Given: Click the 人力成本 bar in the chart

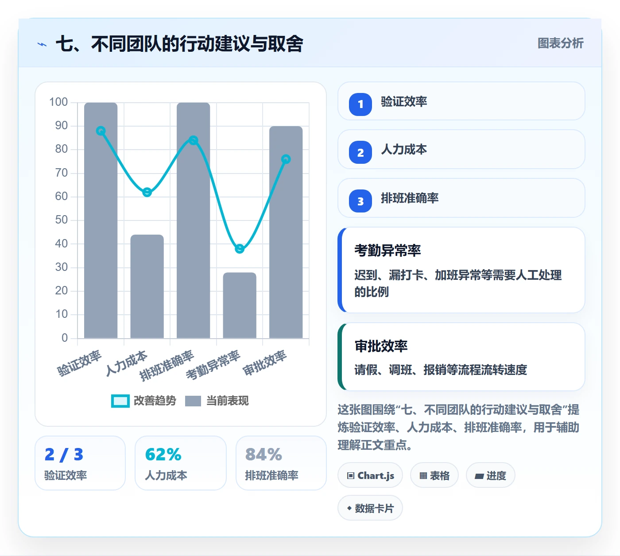Looking at the screenshot, I should [x=147, y=286].
